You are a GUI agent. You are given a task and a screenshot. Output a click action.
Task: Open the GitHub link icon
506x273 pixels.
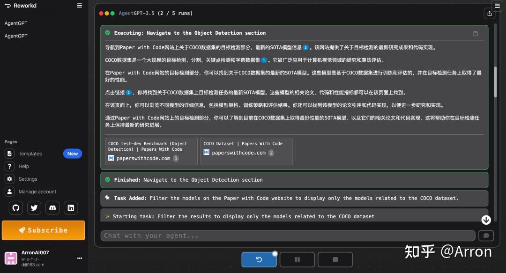[16, 208]
